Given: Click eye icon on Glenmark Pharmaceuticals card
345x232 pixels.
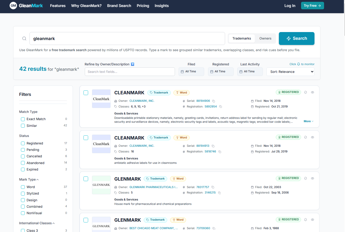Looking at the screenshot, I should click(x=312, y=178).
